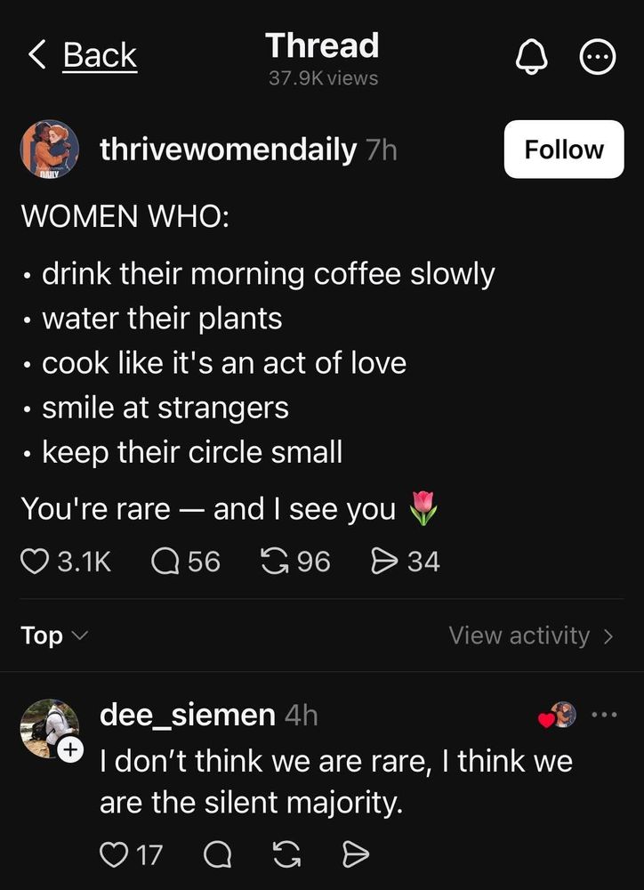Tap thrivewomendaily profile avatar

point(50,150)
